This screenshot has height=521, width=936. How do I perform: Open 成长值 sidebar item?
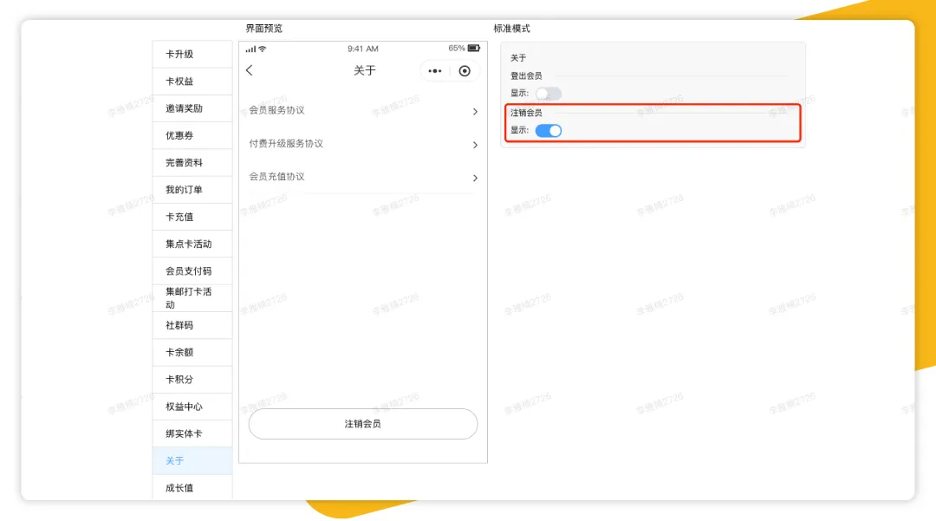192,487
